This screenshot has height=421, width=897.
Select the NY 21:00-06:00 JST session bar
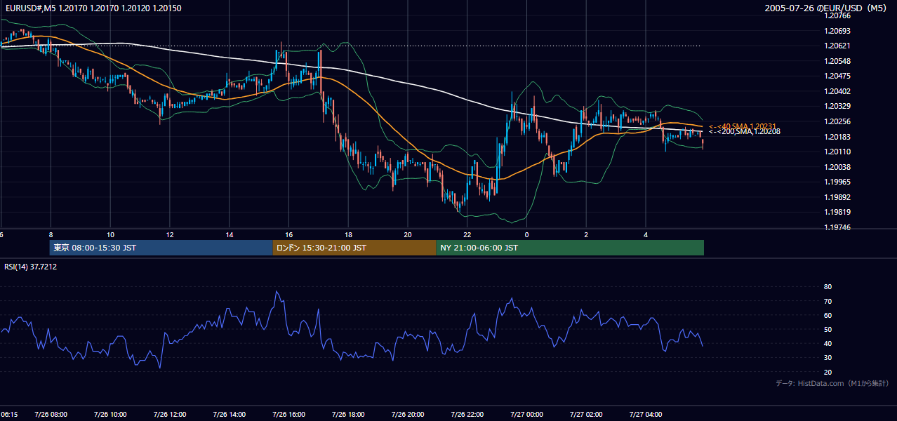coord(570,248)
